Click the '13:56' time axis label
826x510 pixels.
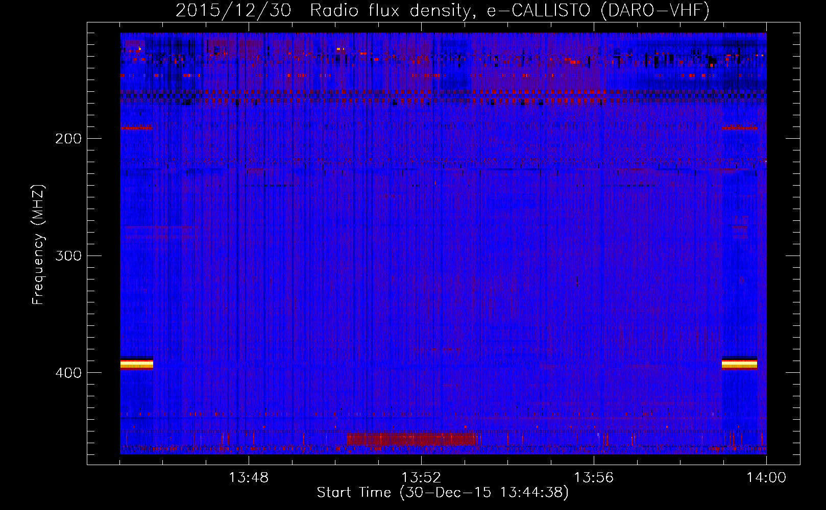pyautogui.click(x=594, y=478)
